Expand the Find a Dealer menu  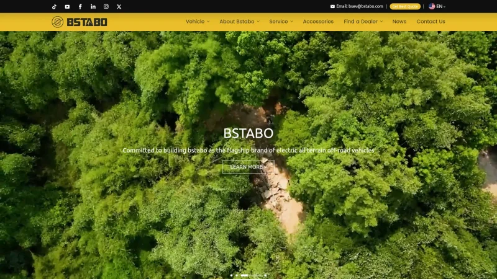coord(363,22)
